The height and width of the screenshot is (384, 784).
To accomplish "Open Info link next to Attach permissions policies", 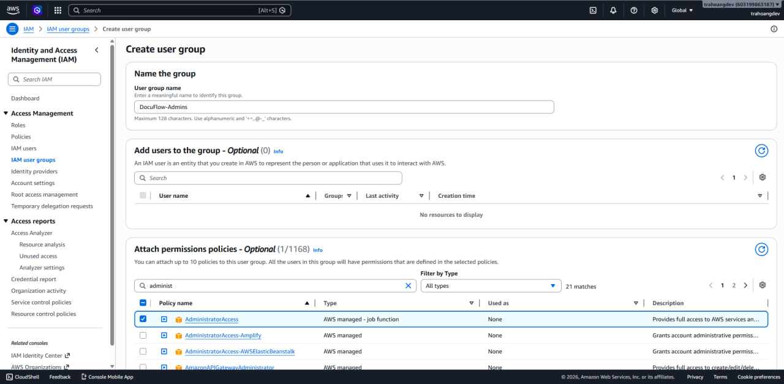I will (x=317, y=250).
